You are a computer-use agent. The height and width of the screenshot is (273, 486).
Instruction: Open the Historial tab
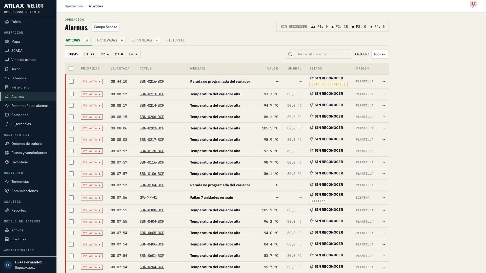point(175,40)
